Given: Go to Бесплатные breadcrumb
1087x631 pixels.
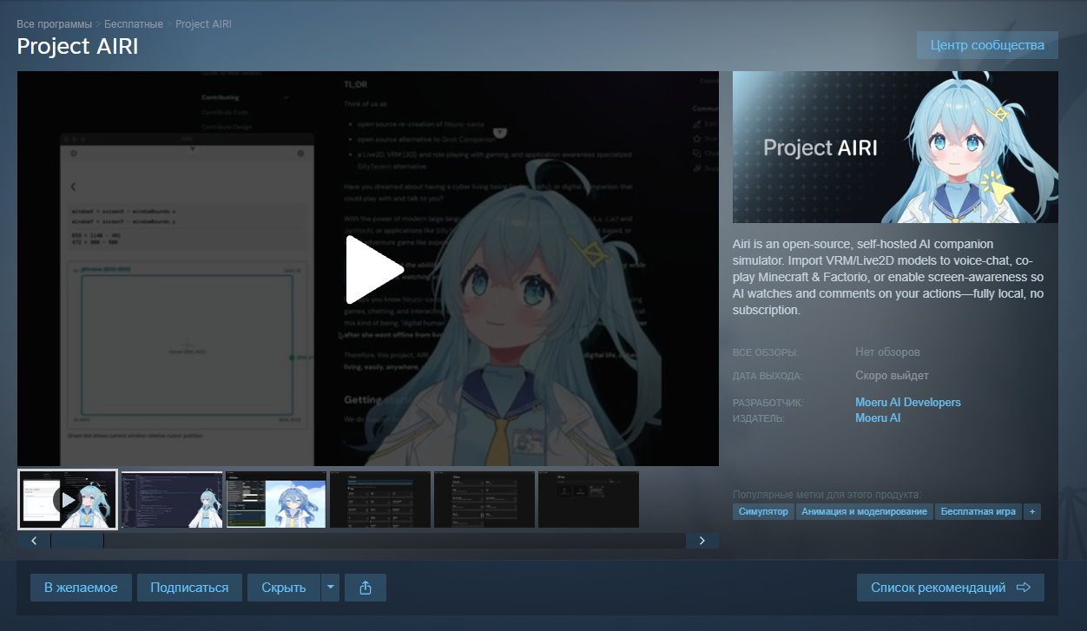Looking at the screenshot, I should pos(134,23).
